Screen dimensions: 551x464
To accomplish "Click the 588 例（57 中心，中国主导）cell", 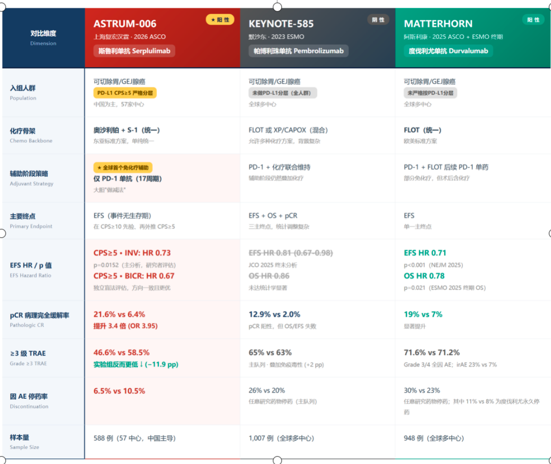I will click(x=135, y=438).
